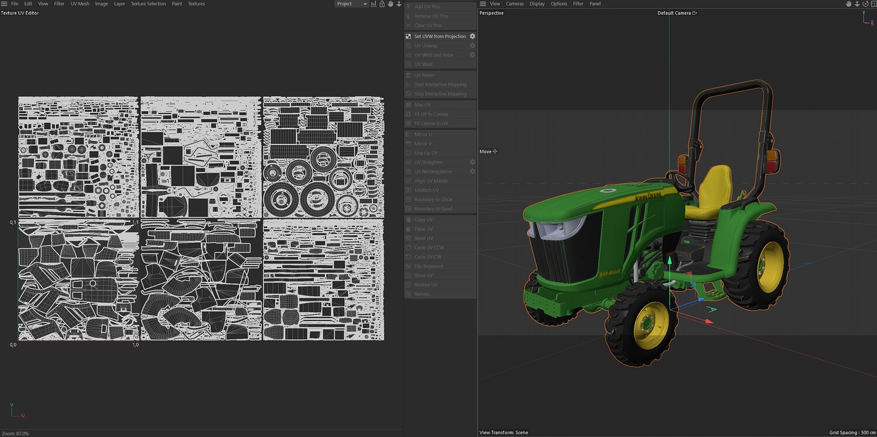
Task: Click the move icon beside Move label
Action: tap(495, 152)
